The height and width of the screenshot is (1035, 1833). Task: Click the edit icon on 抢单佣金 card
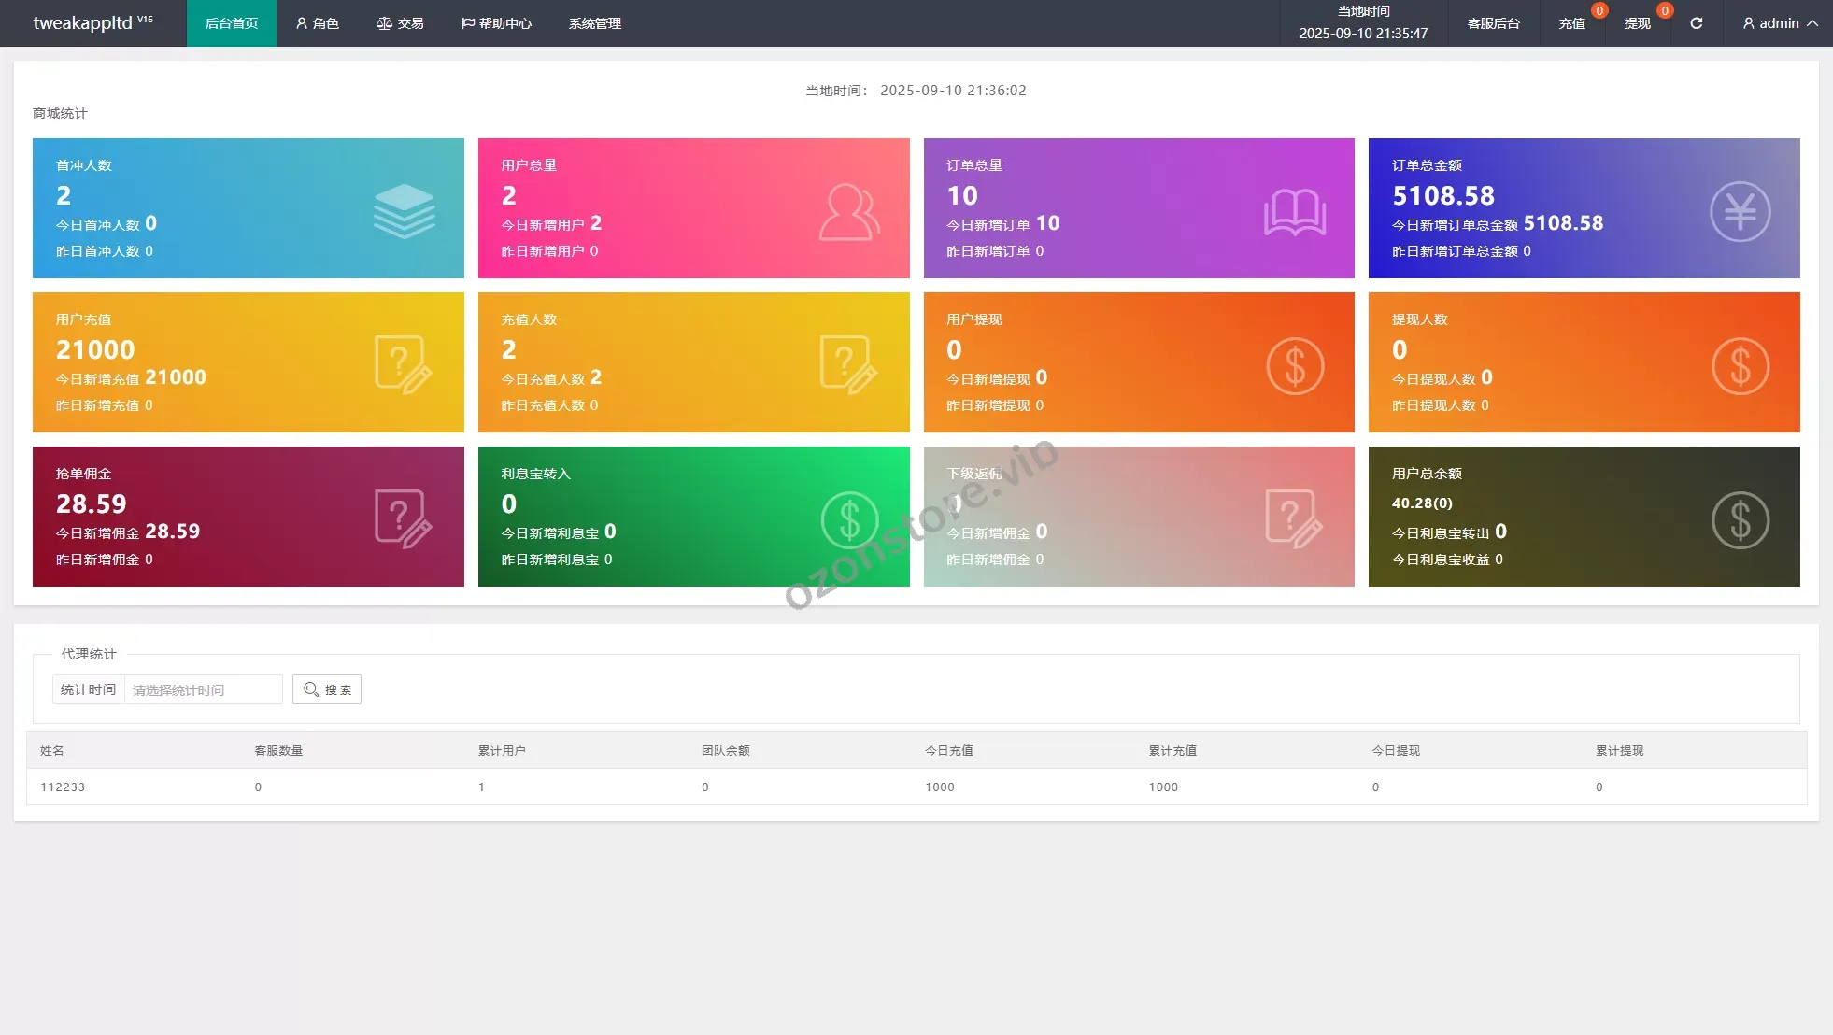click(x=403, y=519)
